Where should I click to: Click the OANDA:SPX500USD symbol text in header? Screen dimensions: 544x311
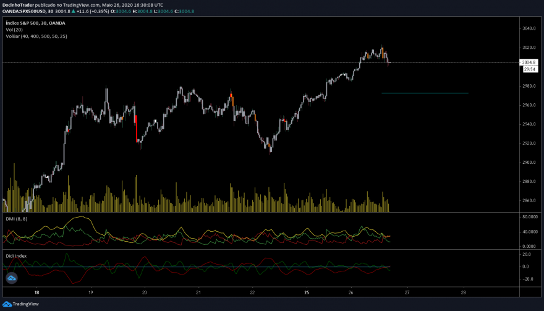[x=24, y=11]
